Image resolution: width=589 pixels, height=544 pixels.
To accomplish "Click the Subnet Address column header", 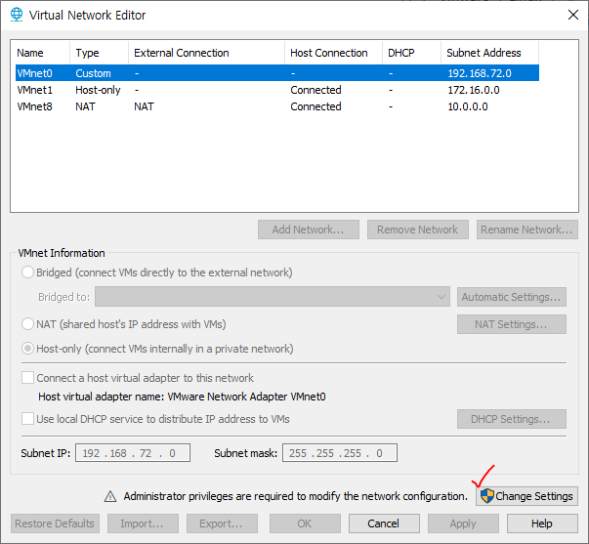I will (x=489, y=53).
